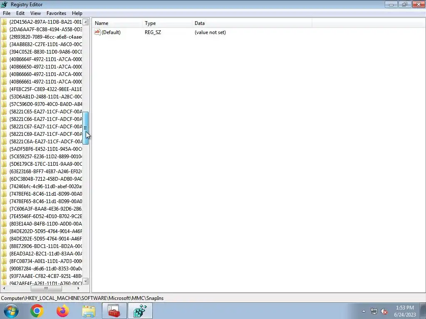Viewport: 426px width, 319px height.
Task: Click folder icon of {58221C65-EA27-11CF key
Action: click(x=4, y=111)
